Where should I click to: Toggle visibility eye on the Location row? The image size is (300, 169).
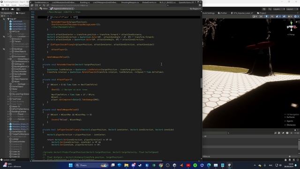[x=4, y=37]
